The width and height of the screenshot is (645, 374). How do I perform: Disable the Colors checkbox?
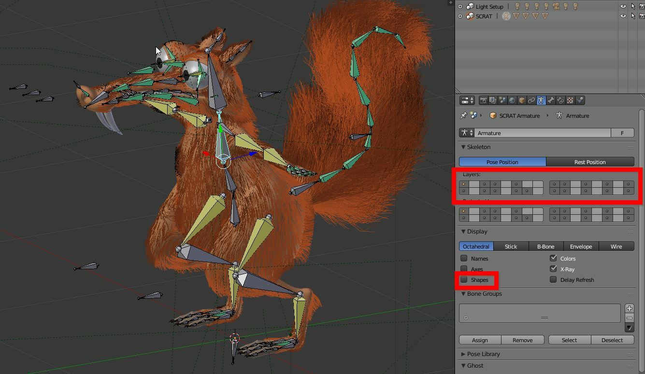tap(553, 259)
